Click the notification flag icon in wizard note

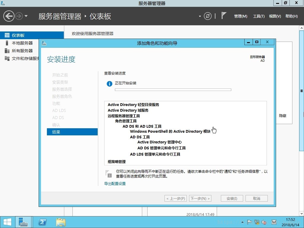click(108, 173)
